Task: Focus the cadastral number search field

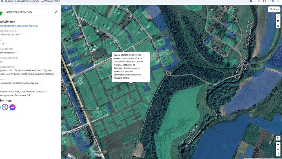Action: point(26,12)
